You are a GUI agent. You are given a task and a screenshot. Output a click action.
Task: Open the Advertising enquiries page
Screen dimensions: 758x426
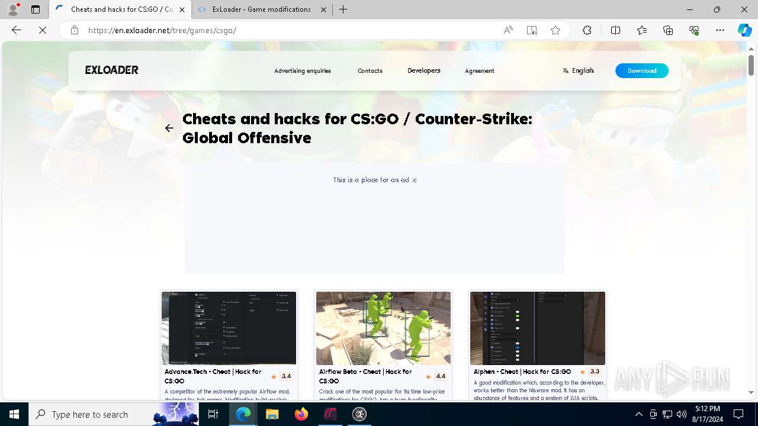303,70
